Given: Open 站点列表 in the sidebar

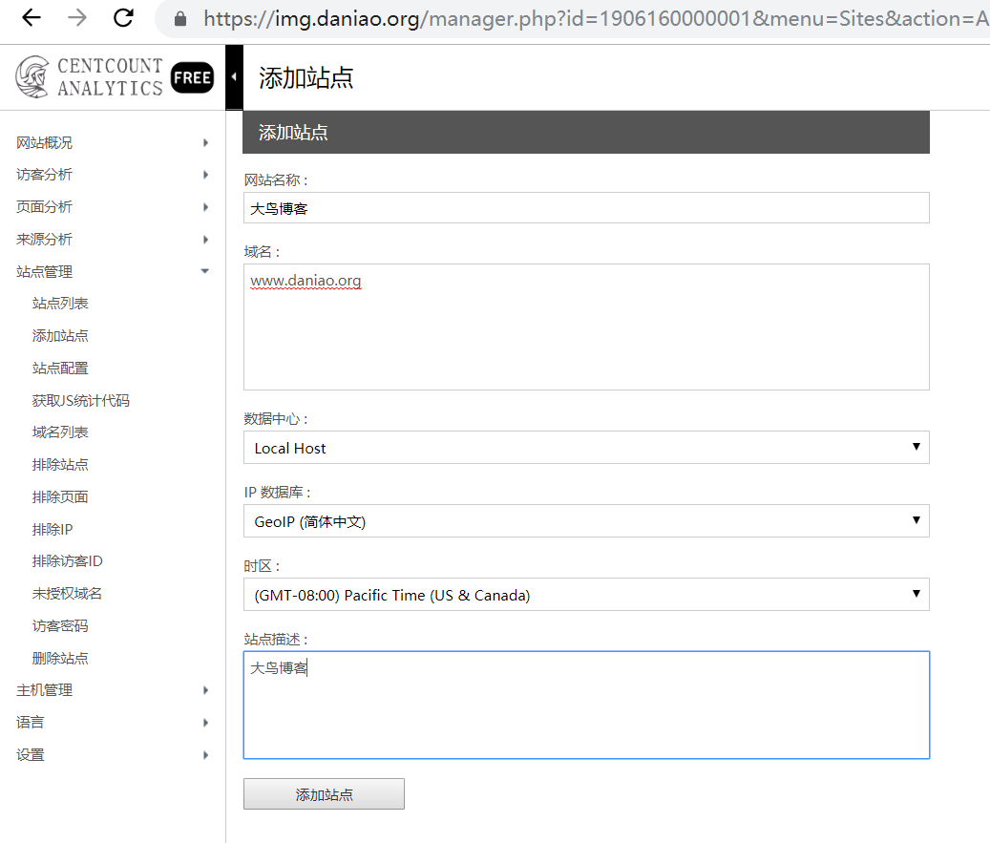Looking at the screenshot, I should (60, 303).
